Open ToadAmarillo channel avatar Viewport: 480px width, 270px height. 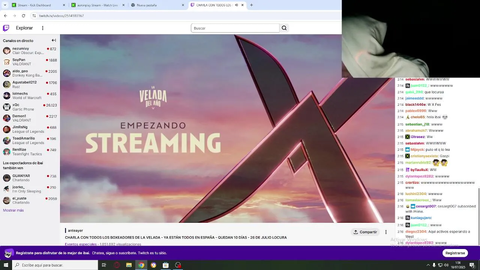[x=7, y=141]
